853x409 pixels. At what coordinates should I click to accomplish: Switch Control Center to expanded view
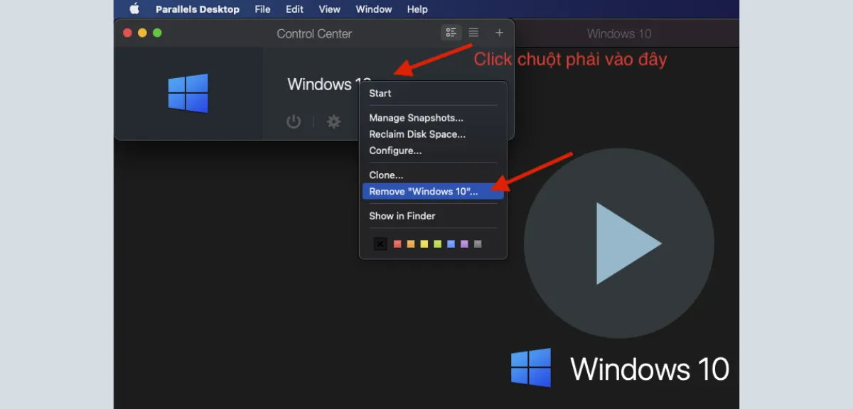pos(451,33)
